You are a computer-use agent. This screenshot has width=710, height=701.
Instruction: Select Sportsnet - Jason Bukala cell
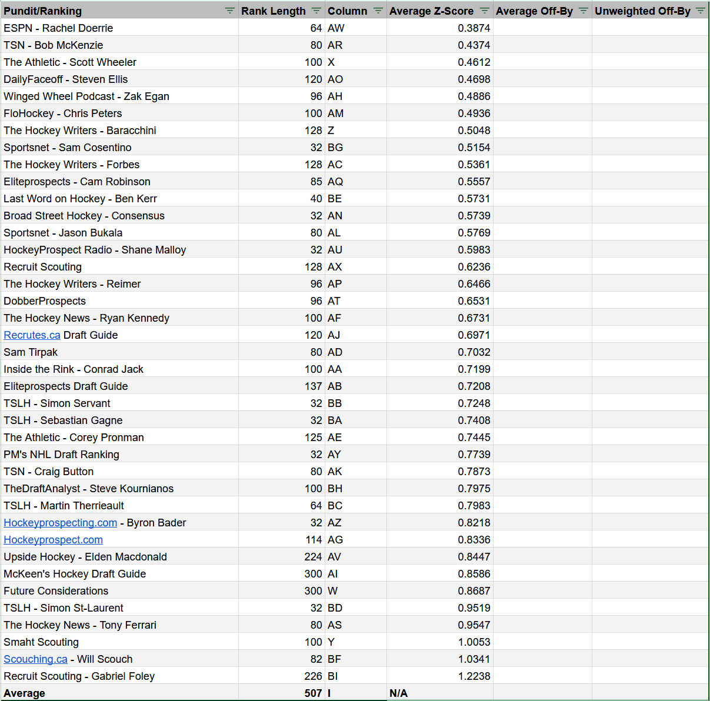119,232
